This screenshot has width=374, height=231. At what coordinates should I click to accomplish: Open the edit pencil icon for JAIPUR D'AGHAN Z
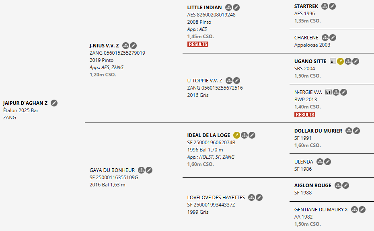coord(54,103)
